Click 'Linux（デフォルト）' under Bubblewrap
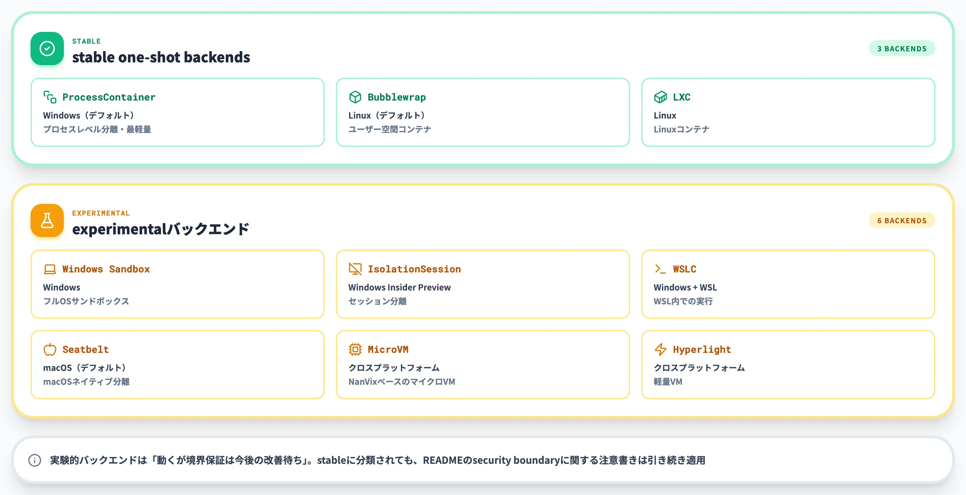Viewport: 966px width, 495px height. coord(387,115)
